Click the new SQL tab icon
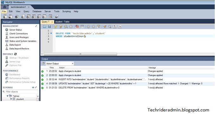Image resolution: width=215 pixels, height=114 pixels. (5, 16)
